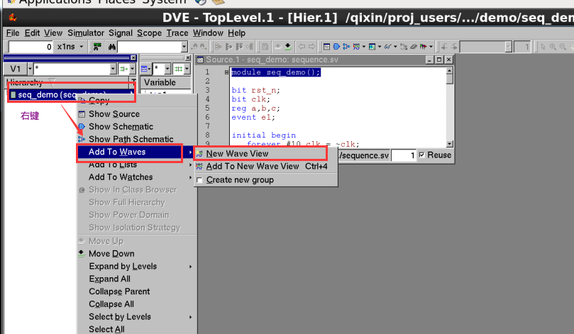Click the move-down green arrow toolbar icon

click(288, 47)
